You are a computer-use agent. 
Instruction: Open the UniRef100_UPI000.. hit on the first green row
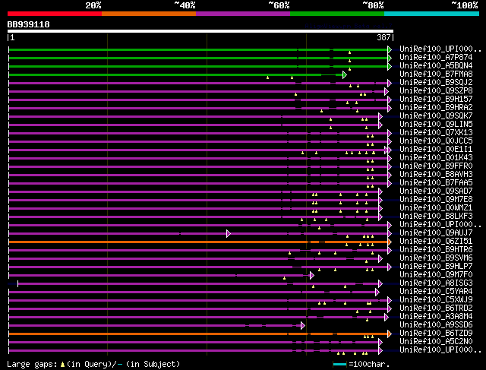440,49
